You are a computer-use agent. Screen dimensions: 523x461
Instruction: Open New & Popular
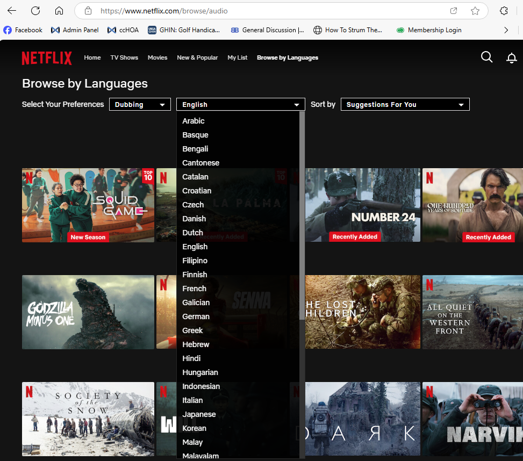tap(197, 57)
